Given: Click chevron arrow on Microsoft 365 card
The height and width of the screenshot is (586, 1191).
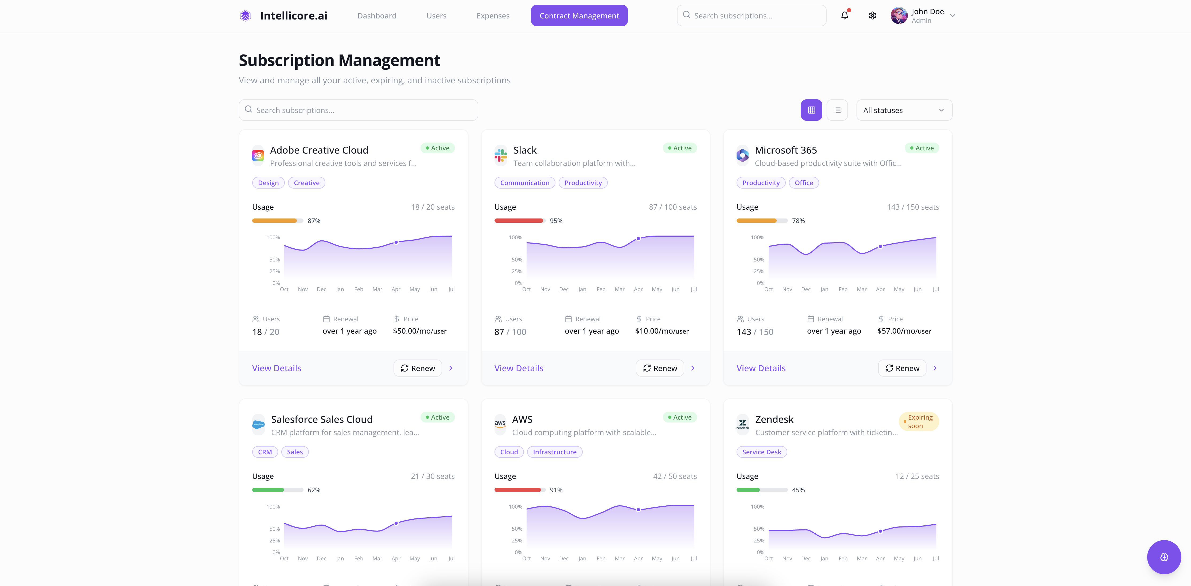Looking at the screenshot, I should 935,368.
